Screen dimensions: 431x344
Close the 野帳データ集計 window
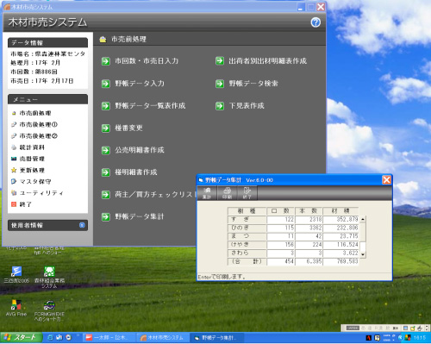(x=386, y=180)
